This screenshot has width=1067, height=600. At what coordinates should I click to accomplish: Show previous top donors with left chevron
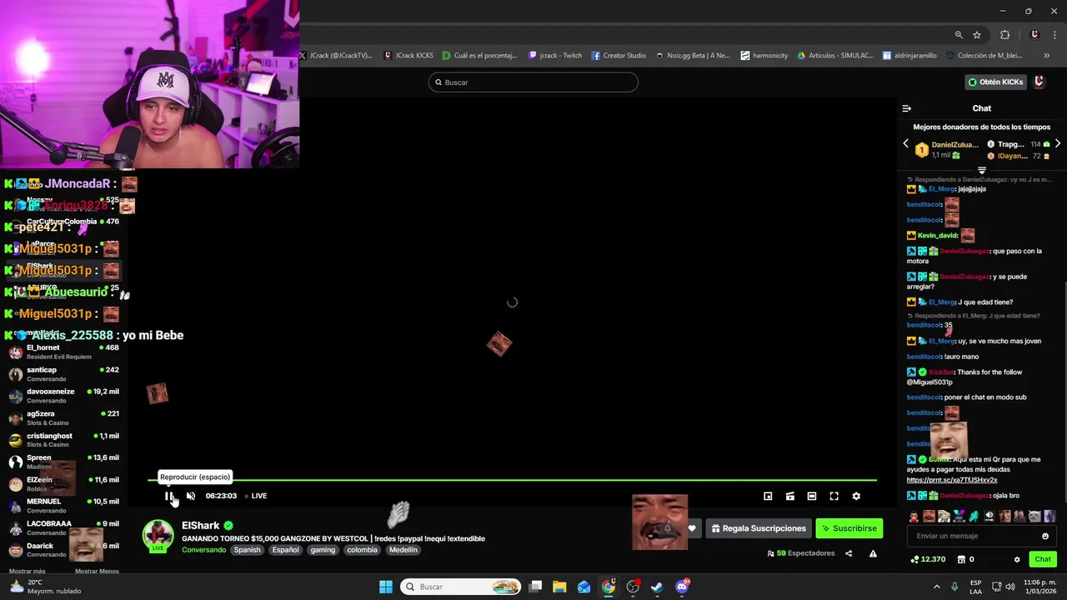point(906,144)
